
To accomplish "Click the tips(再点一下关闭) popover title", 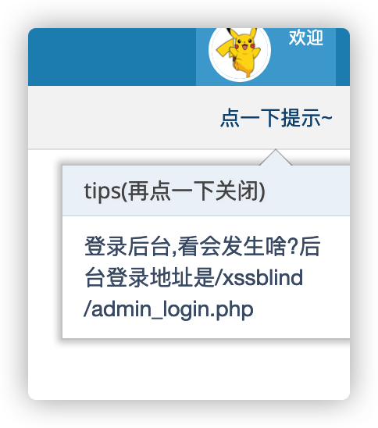I will tap(175, 191).
